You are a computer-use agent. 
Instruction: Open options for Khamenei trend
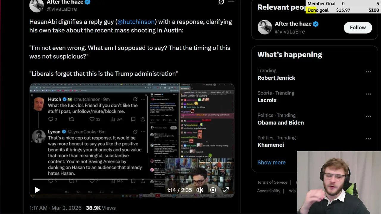pos(368,139)
